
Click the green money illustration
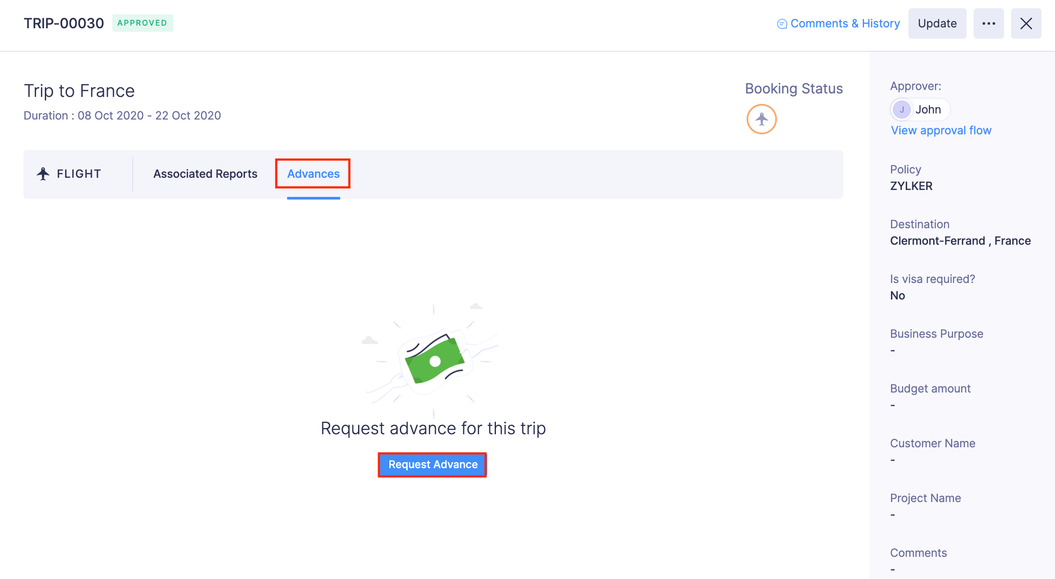tap(434, 360)
